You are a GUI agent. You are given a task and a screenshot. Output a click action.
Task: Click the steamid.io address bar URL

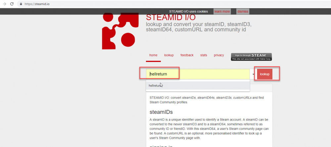click(x=37, y=4)
